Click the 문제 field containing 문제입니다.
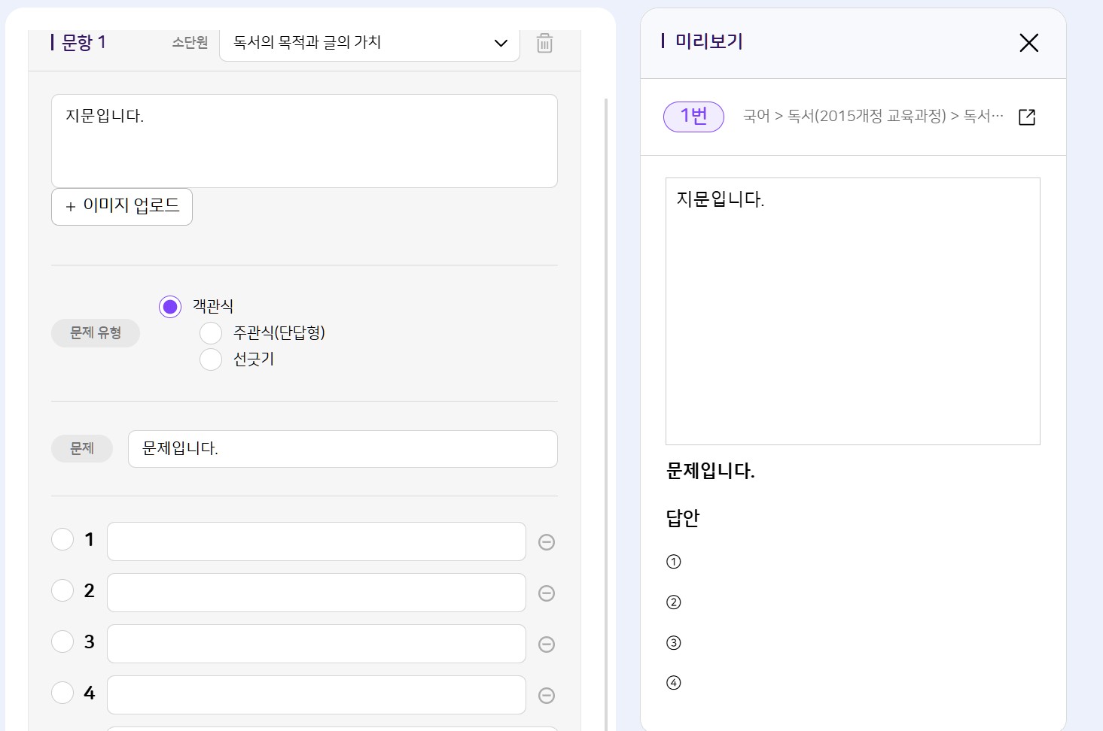 tap(343, 449)
